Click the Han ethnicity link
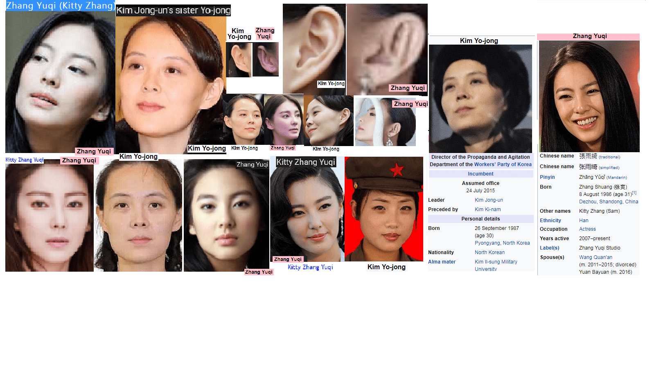Image resolution: width=652 pixels, height=367 pixels. click(x=584, y=221)
